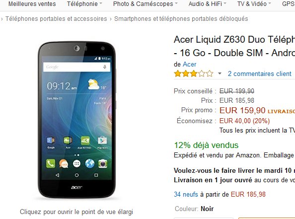Click the Acer brand link
Screen dimensions: 295x219
(x=189, y=65)
